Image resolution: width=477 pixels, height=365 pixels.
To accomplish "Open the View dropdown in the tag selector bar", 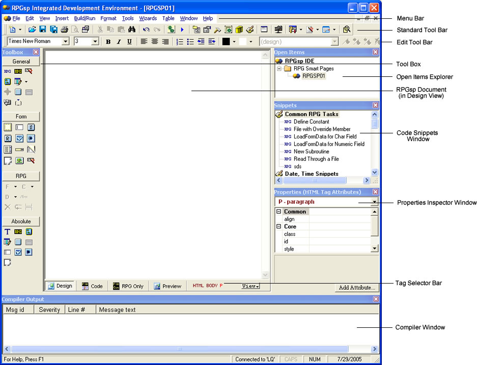I will [250, 286].
